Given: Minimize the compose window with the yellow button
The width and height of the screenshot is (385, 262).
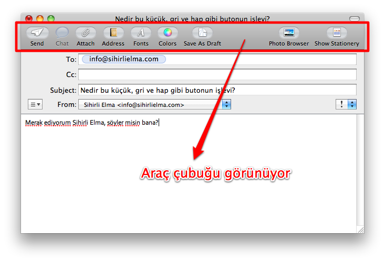Looking at the screenshot, I should [x=40, y=19].
